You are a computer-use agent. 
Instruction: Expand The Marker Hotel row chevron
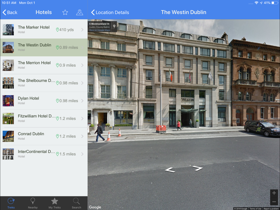click(82, 30)
